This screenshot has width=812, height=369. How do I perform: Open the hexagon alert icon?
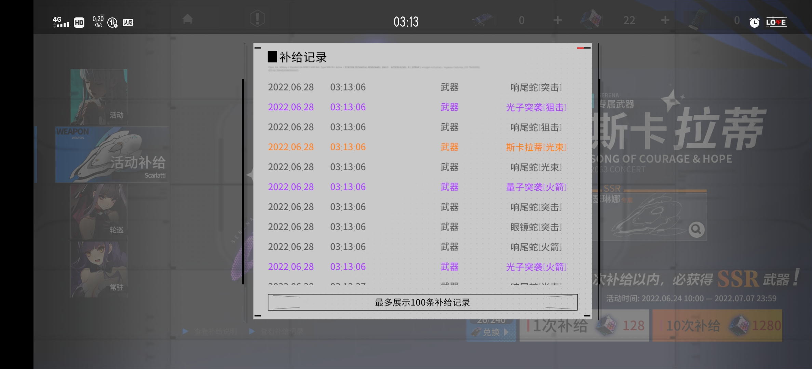coord(257,18)
